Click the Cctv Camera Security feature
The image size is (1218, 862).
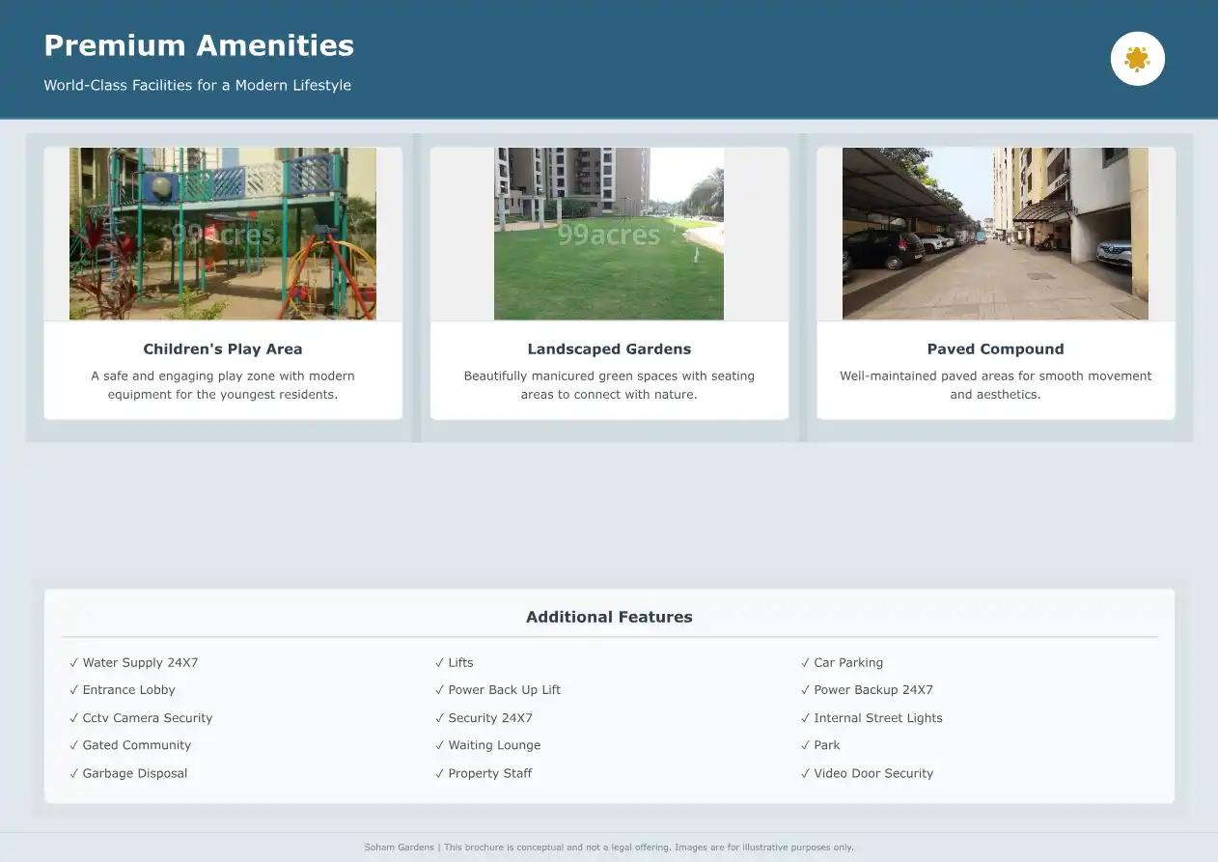tap(141, 718)
